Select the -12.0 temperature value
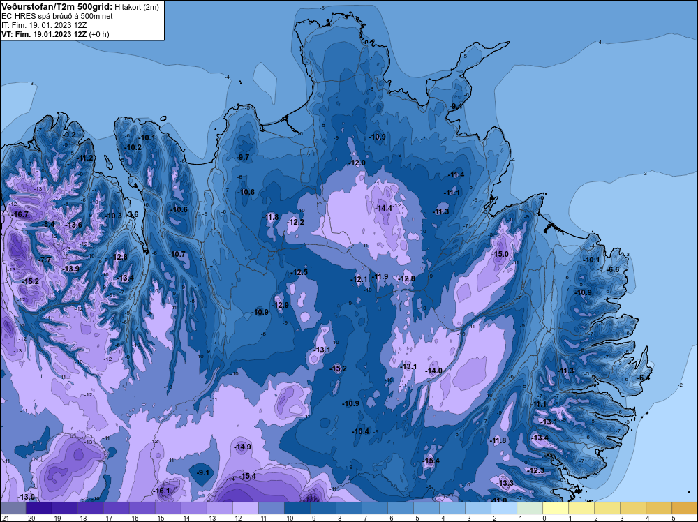Screen dimensions: 698x522 pyautogui.click(x=357, y=163)
